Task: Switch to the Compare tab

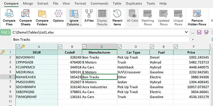Action: click(x=11, y=3)
